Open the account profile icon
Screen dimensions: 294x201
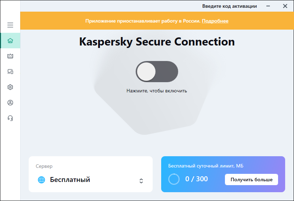(10, 103)
